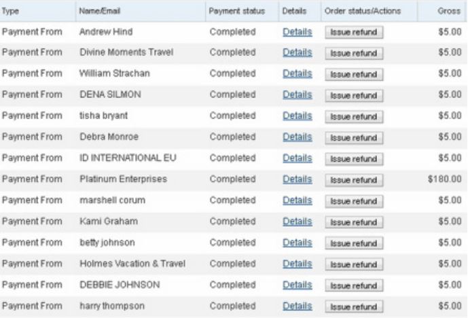Click the Name/Email column header
This screenshot has width=468, height=318.
99,11
